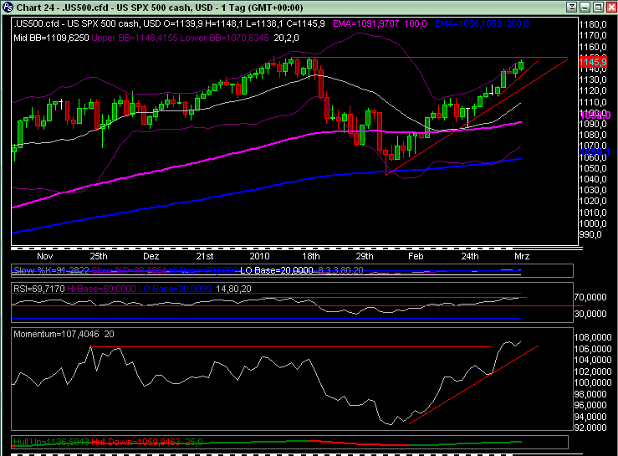Select the Slow %K stochastic indicator label

(51, 270)
